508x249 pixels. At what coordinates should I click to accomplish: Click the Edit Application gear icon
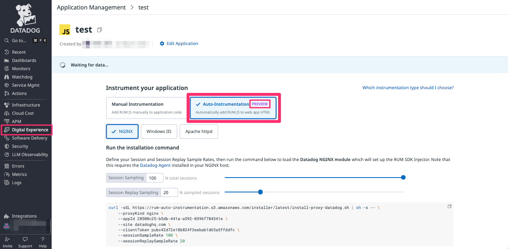pyautogui.click(x=162, y=43)
